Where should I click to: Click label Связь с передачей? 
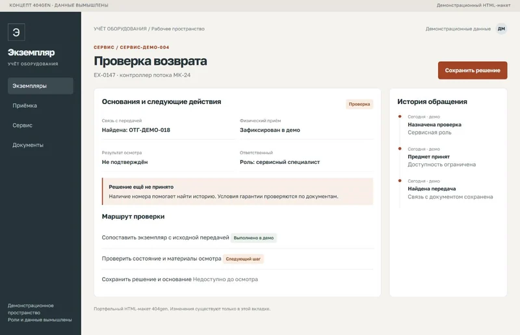(x=122, y=121)
